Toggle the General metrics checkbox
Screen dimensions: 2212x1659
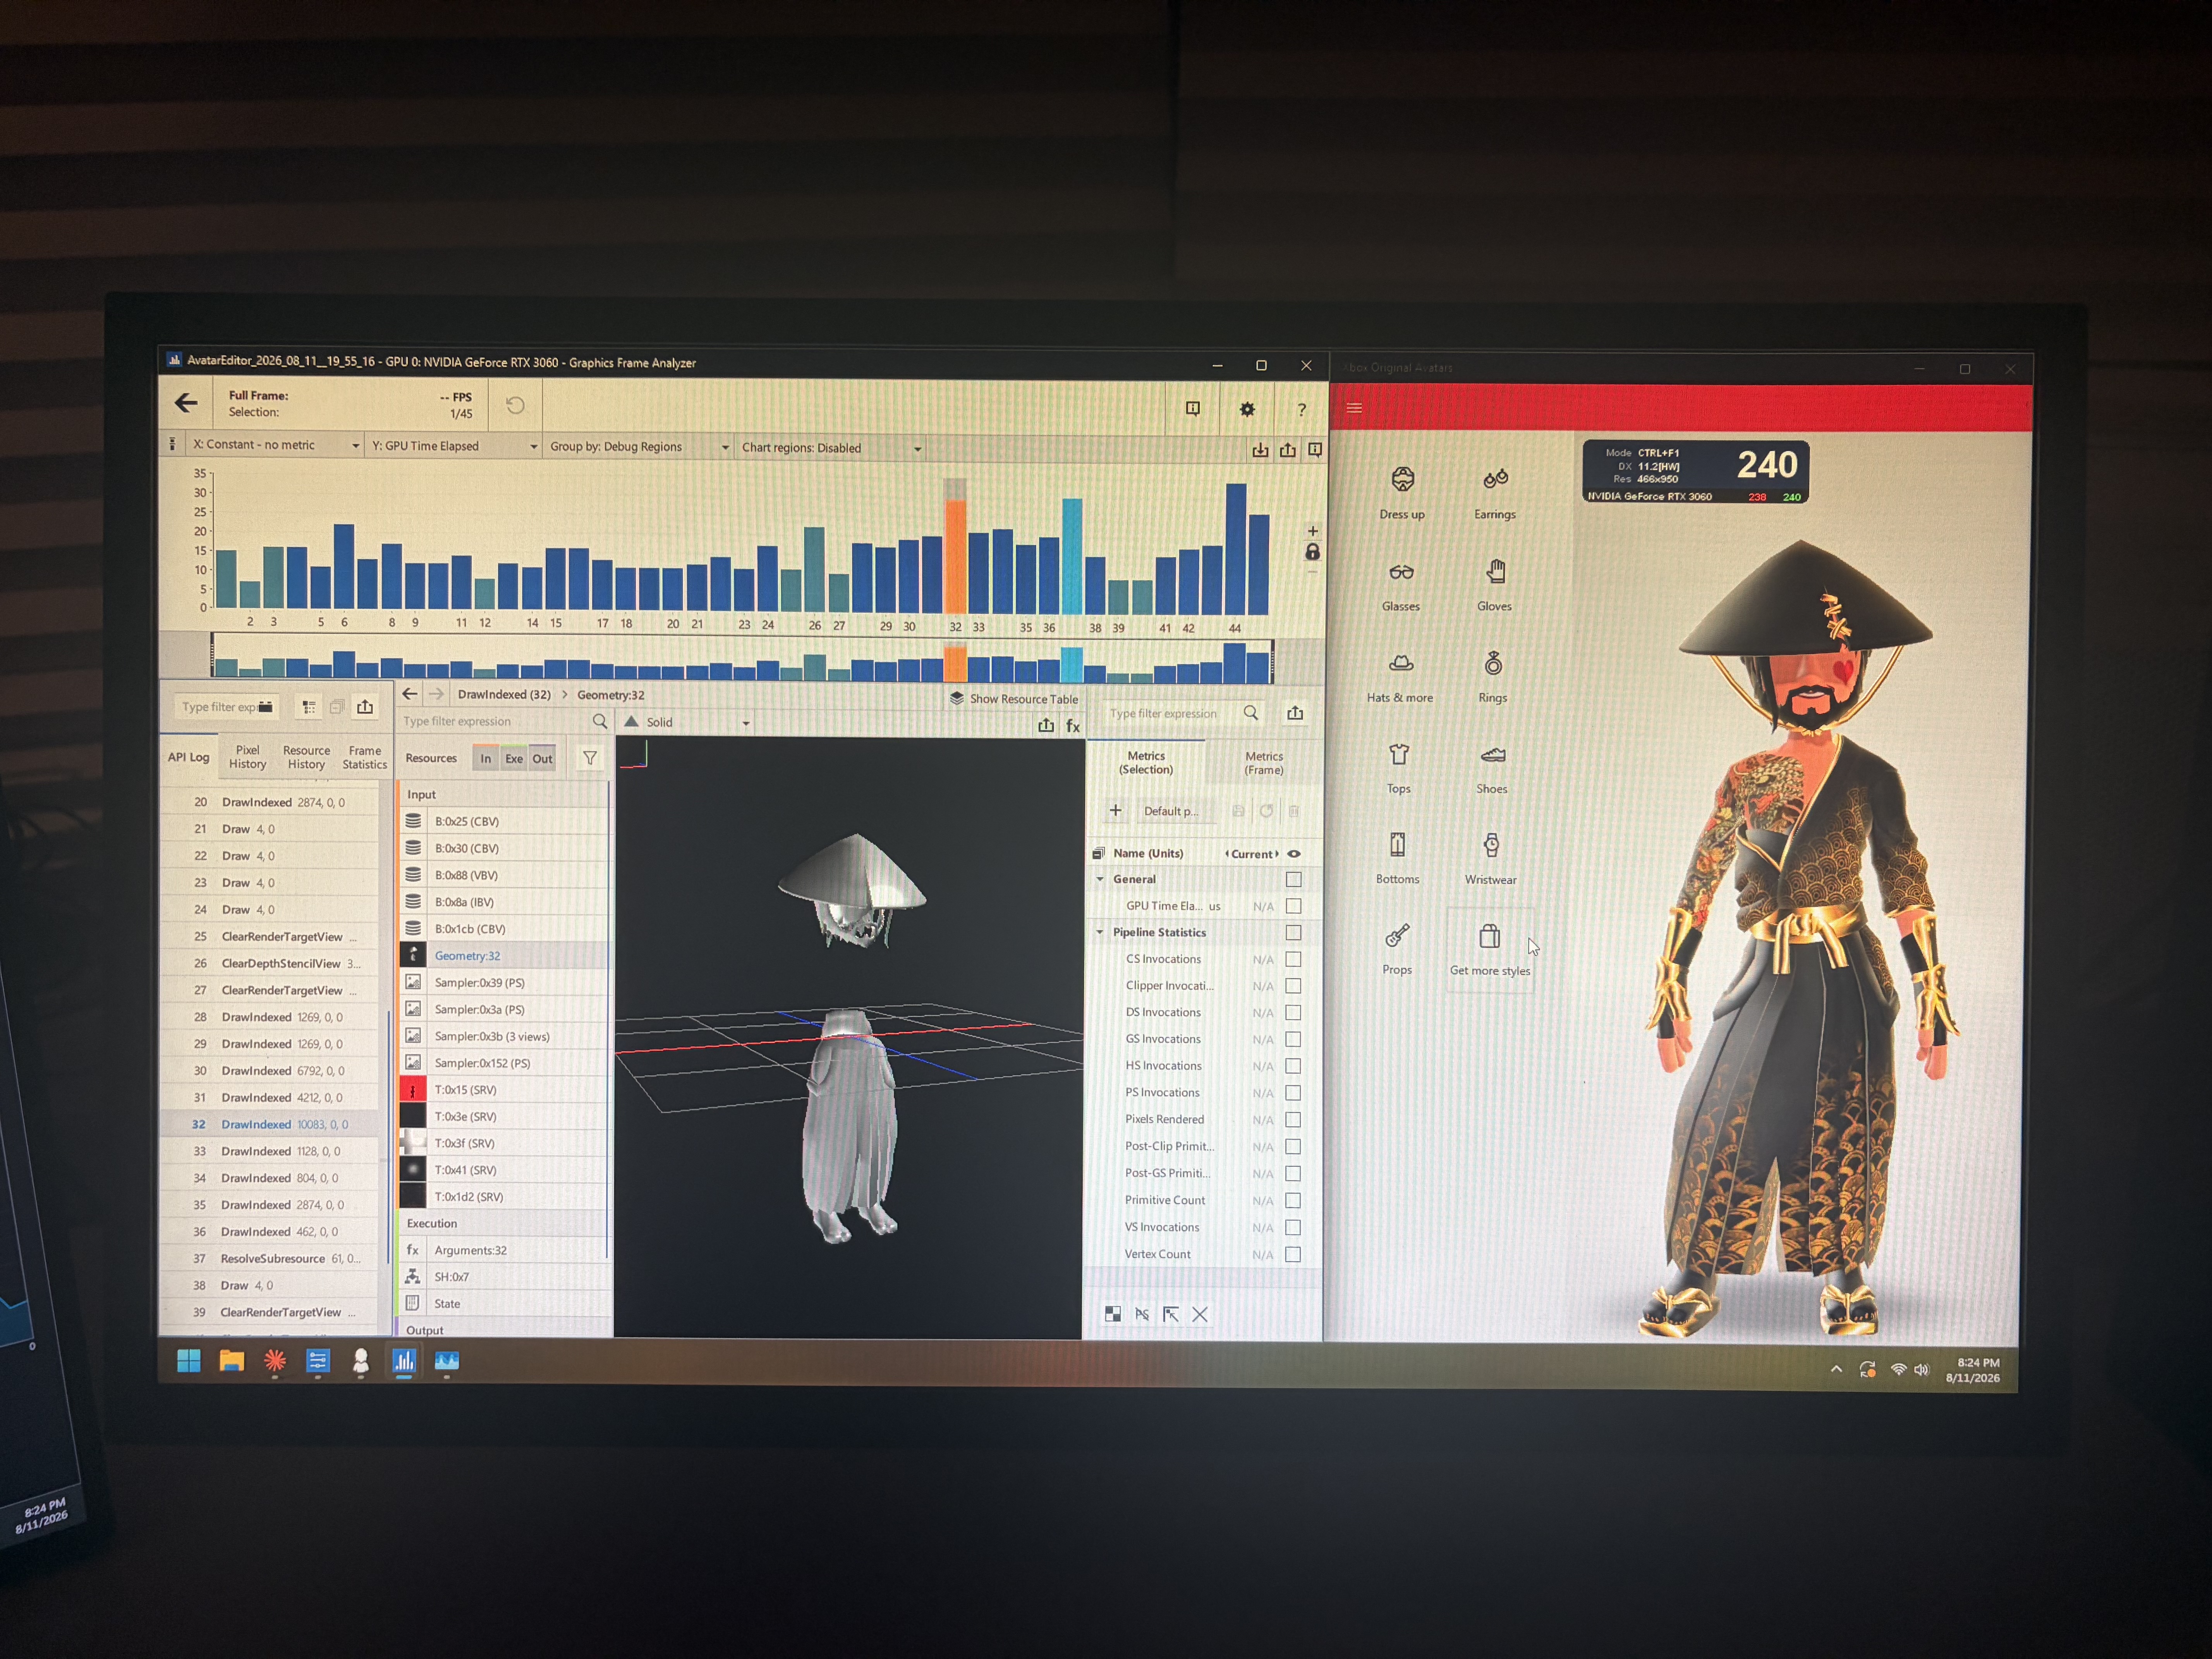point(1294,879)
